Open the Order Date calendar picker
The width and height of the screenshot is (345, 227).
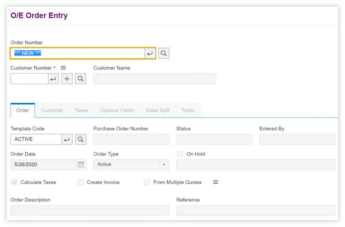tap(80, 164)
